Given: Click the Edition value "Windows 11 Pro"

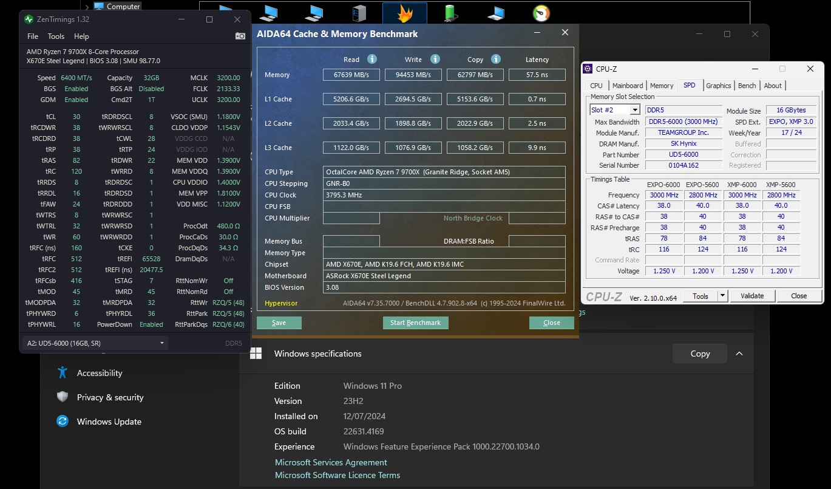Looking at the screenshot, I should tap(373, 386).
